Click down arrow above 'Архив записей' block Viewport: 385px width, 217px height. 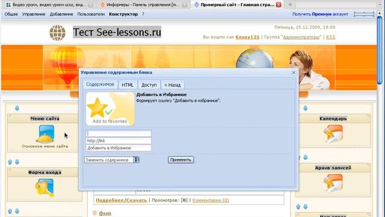[x=306, y=157]
